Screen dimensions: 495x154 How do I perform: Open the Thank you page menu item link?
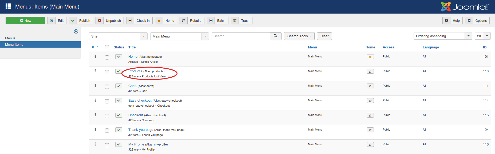coord(141,130)
